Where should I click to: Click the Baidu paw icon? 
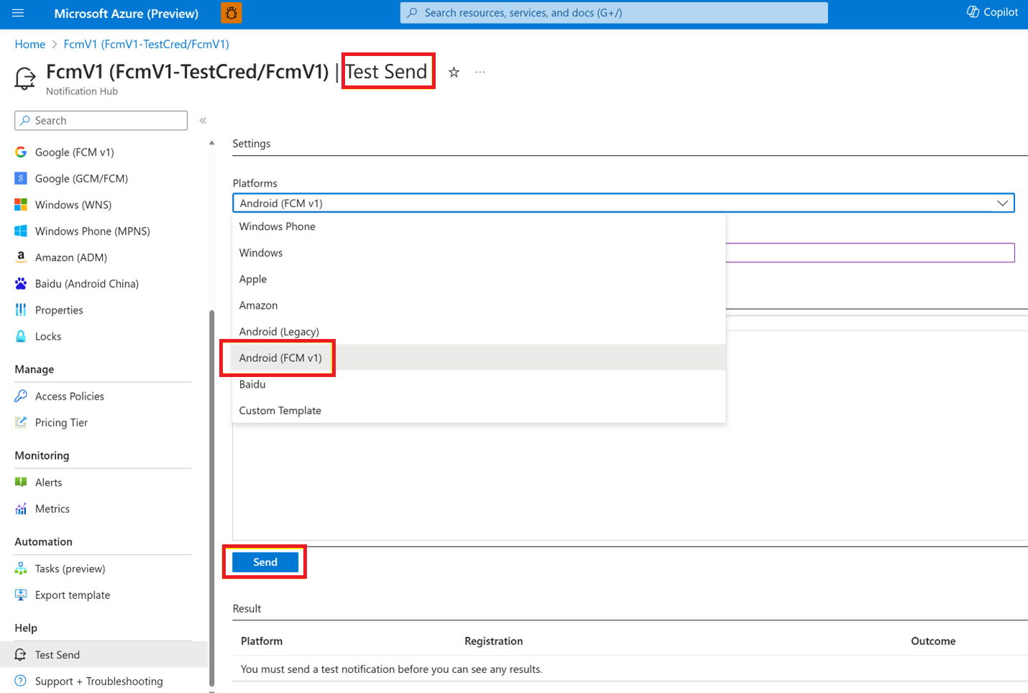click(21, 284)
